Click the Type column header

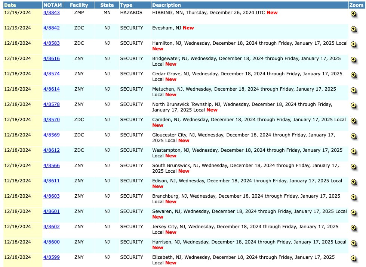[x=127, y=5]
